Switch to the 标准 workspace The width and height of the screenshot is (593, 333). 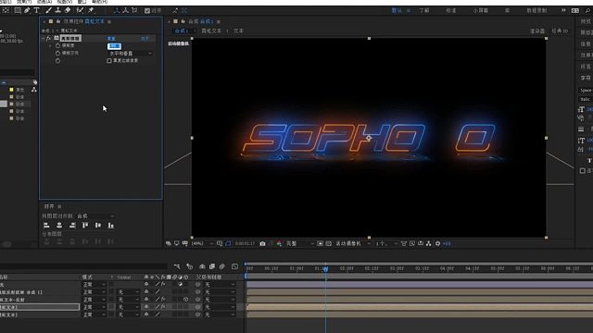click(451, 10)
